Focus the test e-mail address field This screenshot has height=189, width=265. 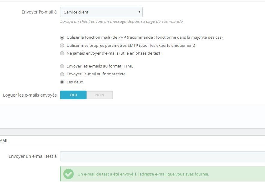coord(162,156)
